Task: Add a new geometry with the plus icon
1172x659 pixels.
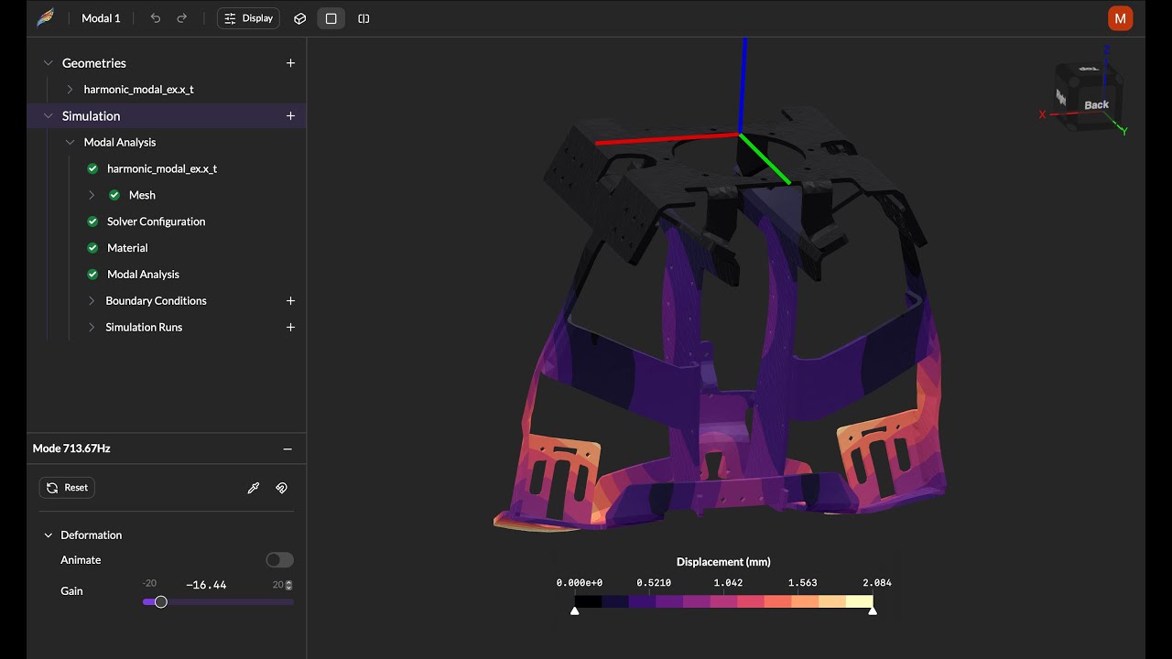Action: click(x=290, y=63)
